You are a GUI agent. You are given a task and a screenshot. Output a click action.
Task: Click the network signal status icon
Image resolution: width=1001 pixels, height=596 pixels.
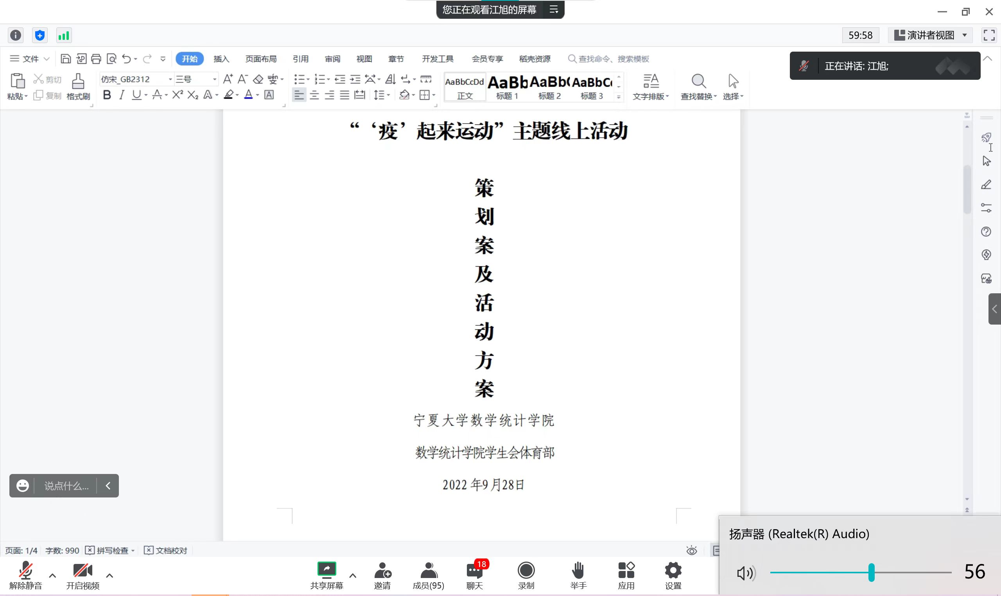[64, 36]
